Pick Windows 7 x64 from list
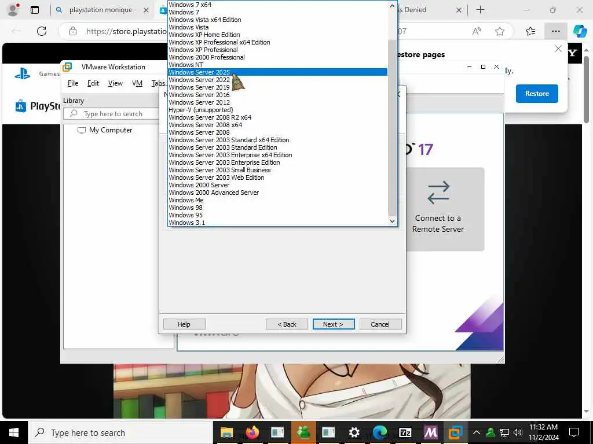The width and height of the screenshot is (593, 444). [277, 5]
